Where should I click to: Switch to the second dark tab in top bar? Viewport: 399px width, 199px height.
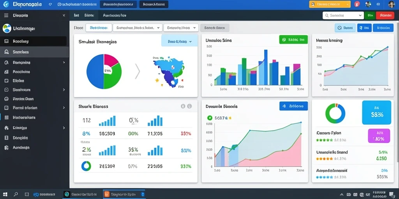tap(154, 4)
